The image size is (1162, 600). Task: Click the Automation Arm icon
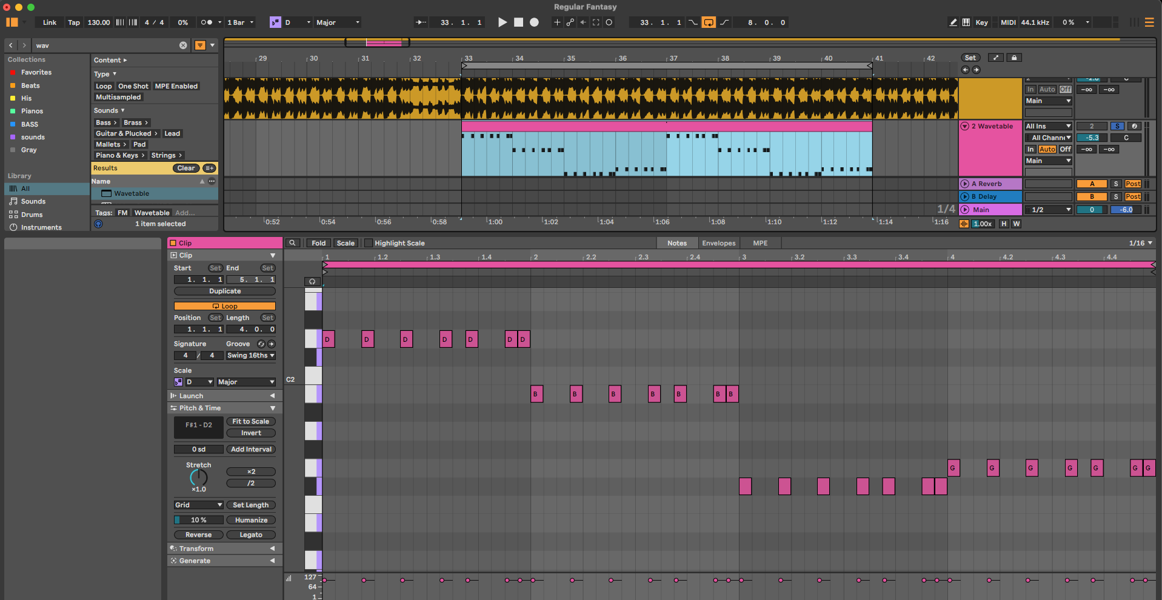click(570, 22)
